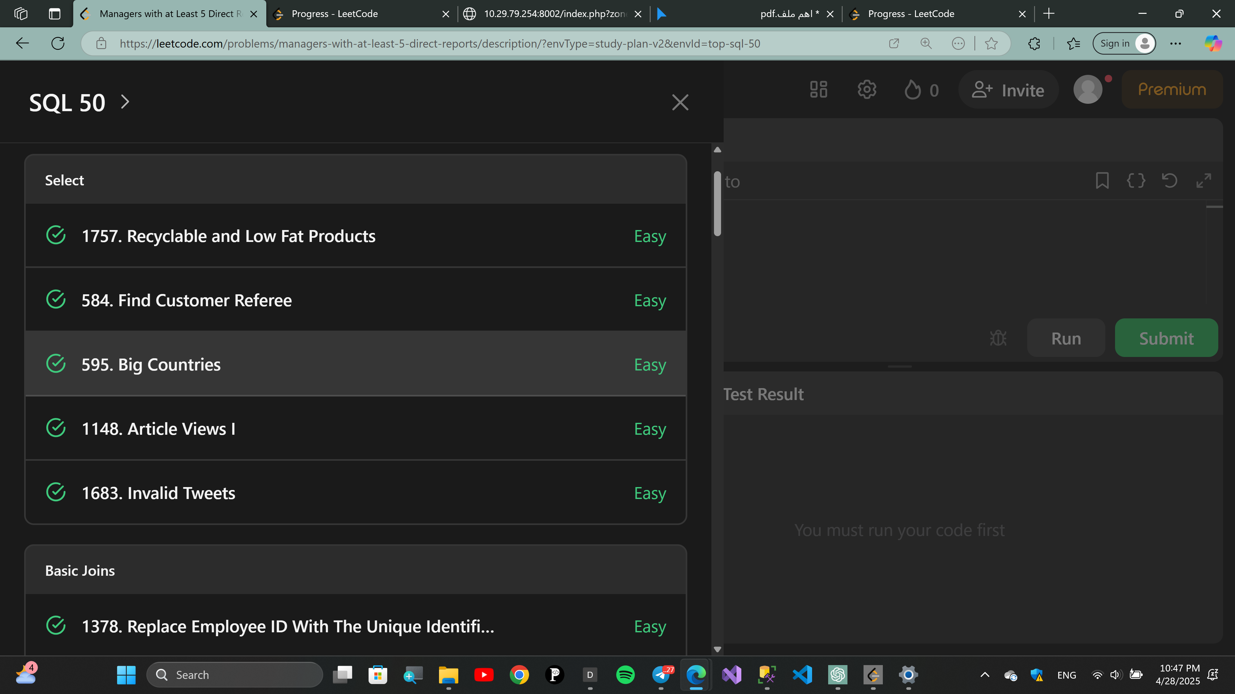
Task: Select the Test Result tab
Action: point(763,394)
